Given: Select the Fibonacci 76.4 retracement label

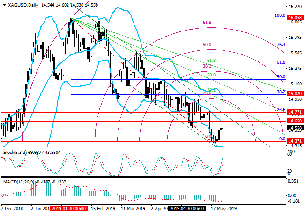Looking at the screenshot, I should 281,44.
